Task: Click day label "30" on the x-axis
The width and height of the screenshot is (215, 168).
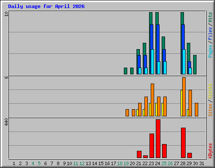Action: pos(195,163)
